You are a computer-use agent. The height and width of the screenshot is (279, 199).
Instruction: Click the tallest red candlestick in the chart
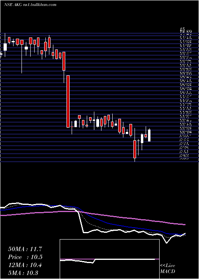[68, 101]
